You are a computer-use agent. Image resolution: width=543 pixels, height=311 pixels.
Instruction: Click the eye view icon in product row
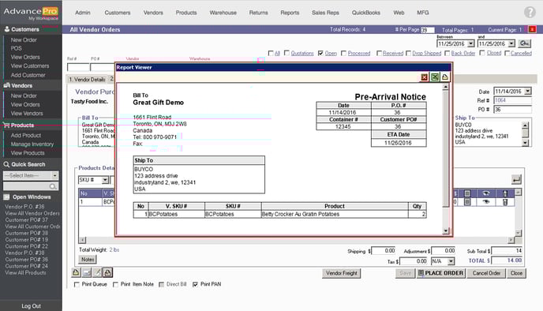pyautogui.click(x=486, y=202)
